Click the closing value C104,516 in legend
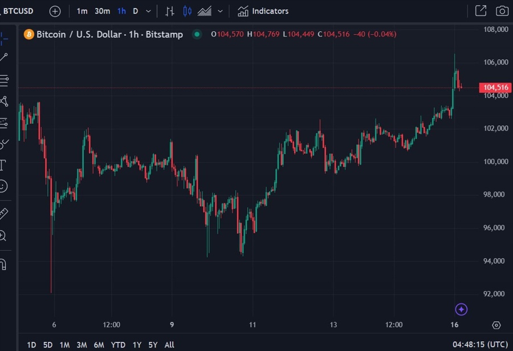Screen dimensions: 513x351 (333, 34)
